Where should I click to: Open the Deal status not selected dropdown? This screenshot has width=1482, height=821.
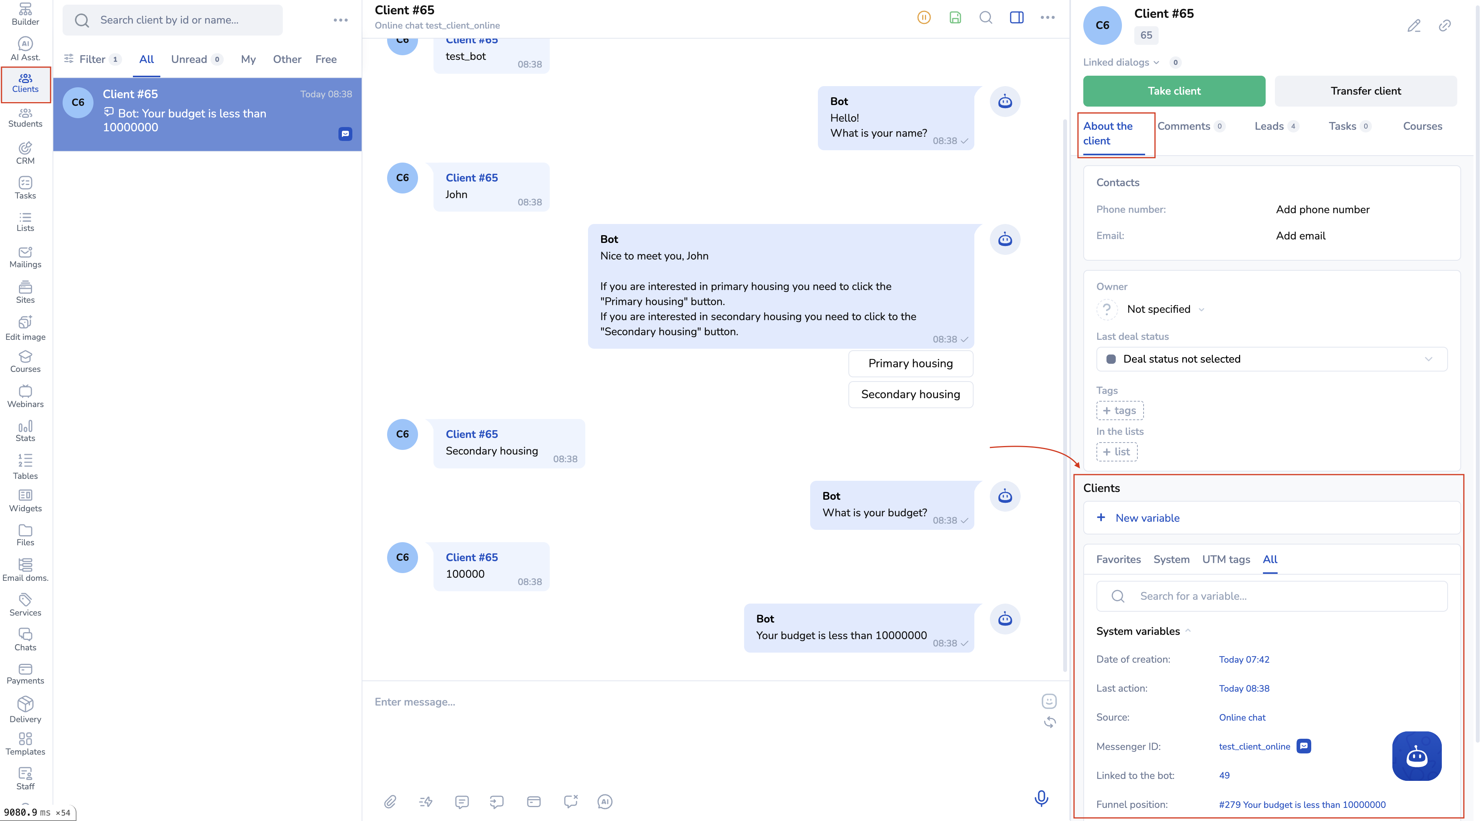coord(1271,359)
